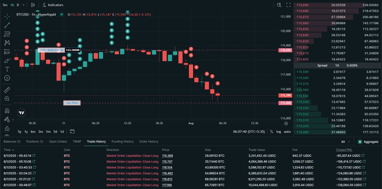
Task: Select the trend line drawing tool
Action: click(x=7, y=25)
